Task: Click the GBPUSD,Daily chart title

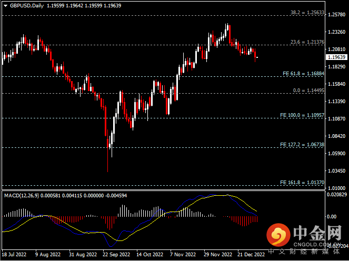Action: [x=27, y=5]
